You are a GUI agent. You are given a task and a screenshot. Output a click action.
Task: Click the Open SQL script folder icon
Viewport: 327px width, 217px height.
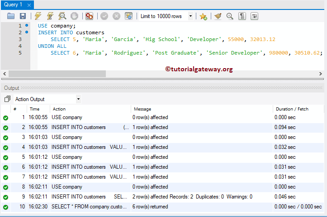tap(11, 16)
